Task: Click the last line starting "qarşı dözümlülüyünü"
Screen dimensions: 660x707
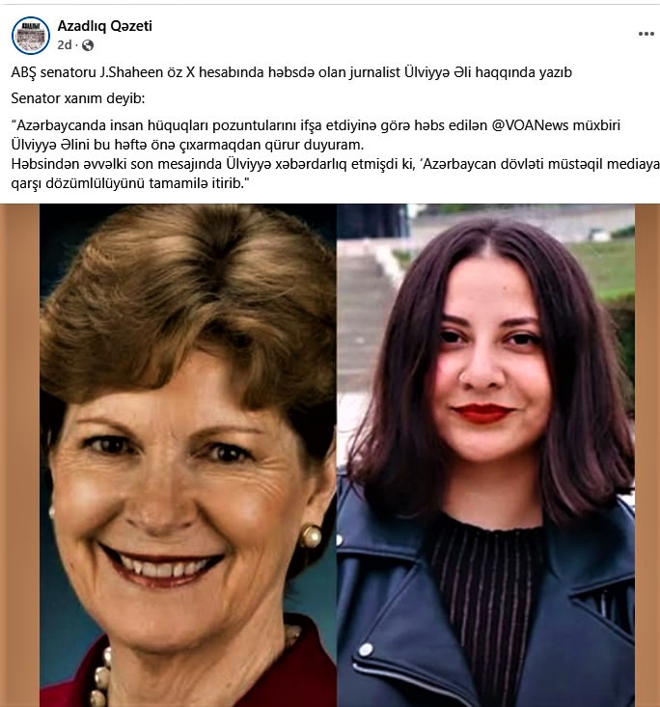Action: [x=130, y=183]
